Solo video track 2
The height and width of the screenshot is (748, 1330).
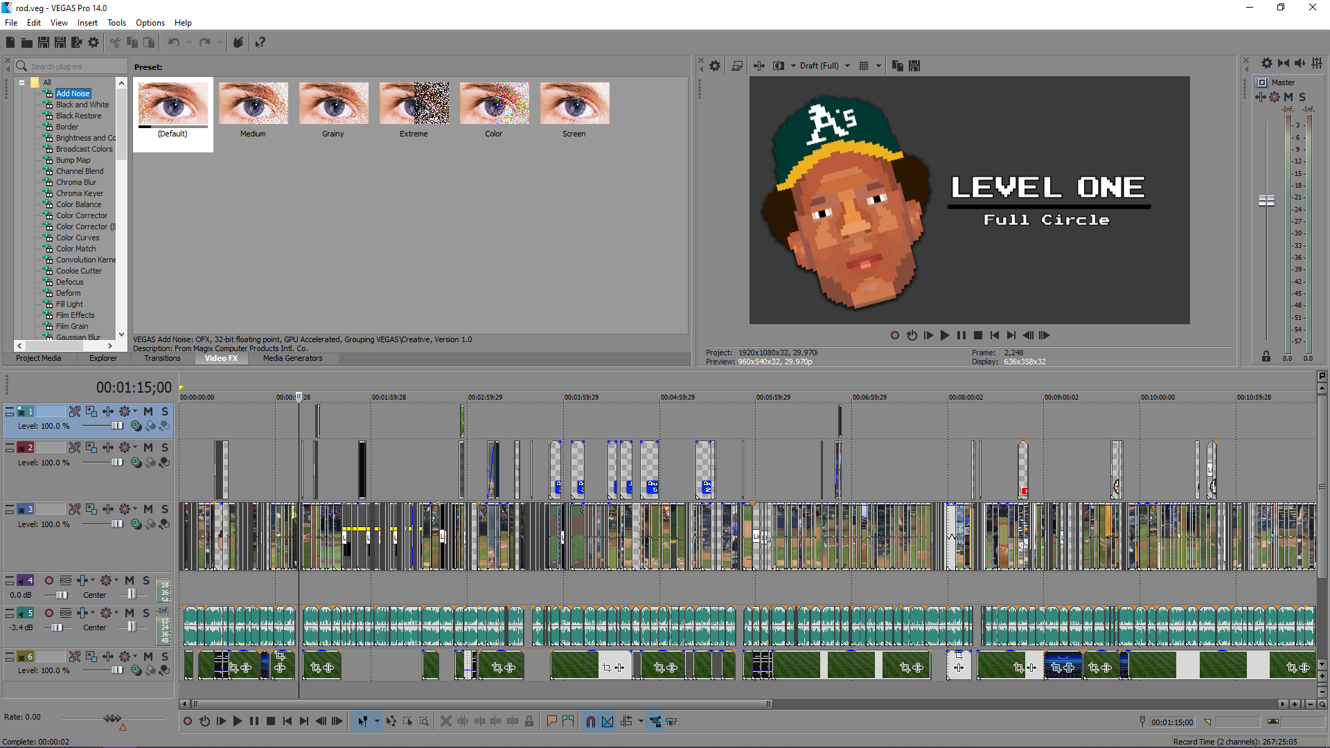[x=165, y=447]
